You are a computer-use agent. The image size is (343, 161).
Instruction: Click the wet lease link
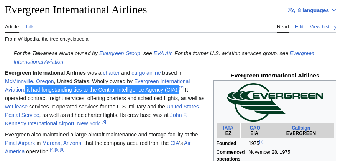[x=16, y=107]
